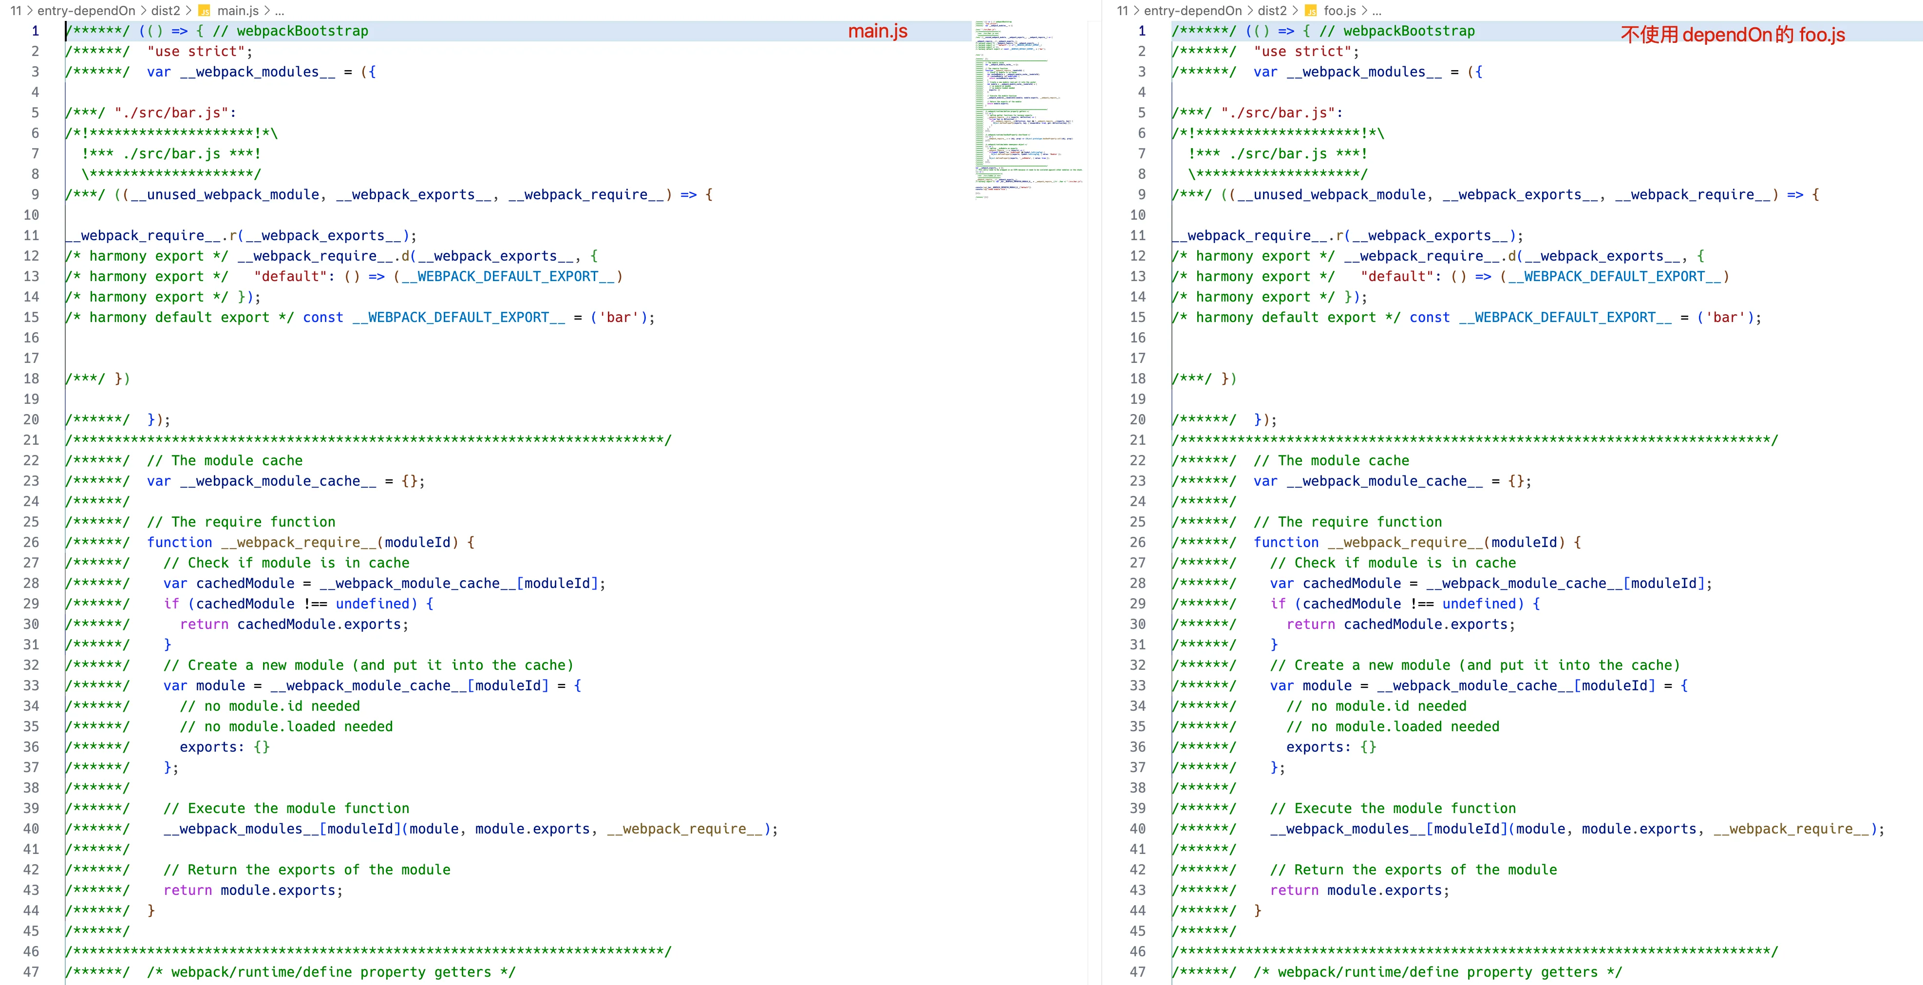
Task: Click __webpack_modules__ on line 3 of foo.js
Action: (x=1364, y=72)
